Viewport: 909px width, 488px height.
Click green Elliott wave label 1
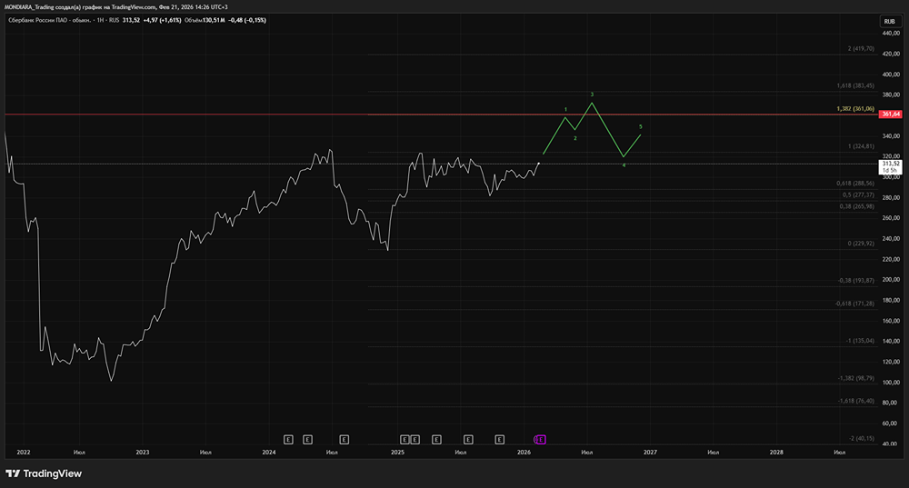565,110
